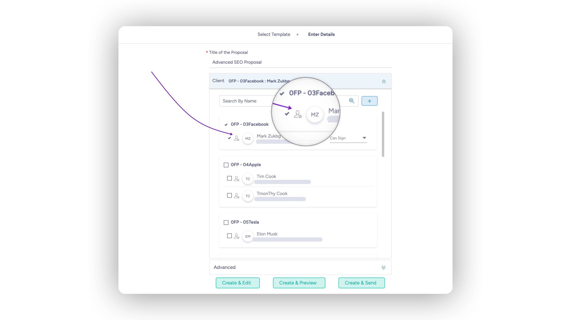Click primary contact icon beside Elon Musk
The image size is (571, 320).
coord(236,236)
